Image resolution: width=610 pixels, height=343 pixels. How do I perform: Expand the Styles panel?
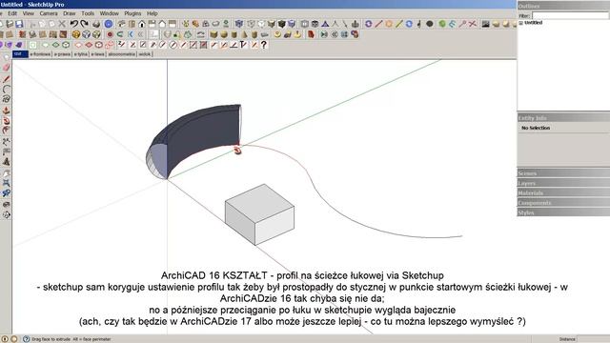click(x=563, y=212)
